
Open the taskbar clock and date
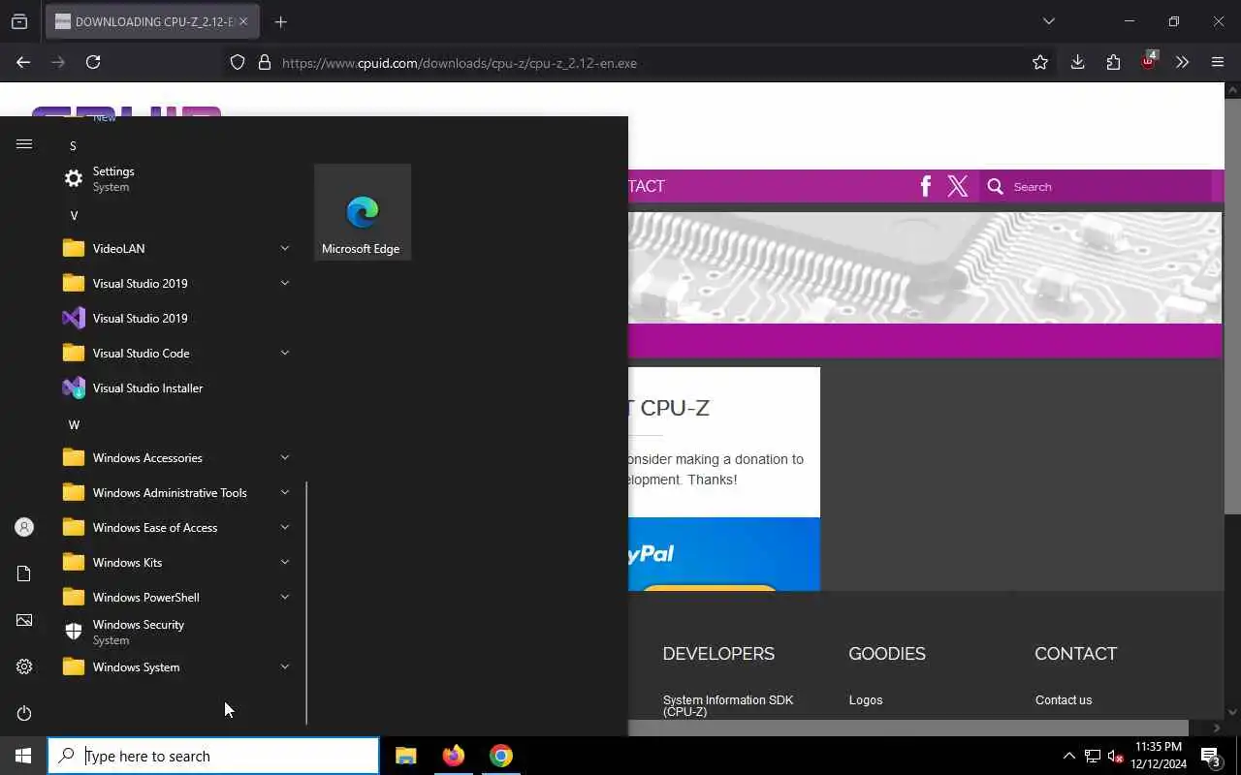tap(1158, 756)
